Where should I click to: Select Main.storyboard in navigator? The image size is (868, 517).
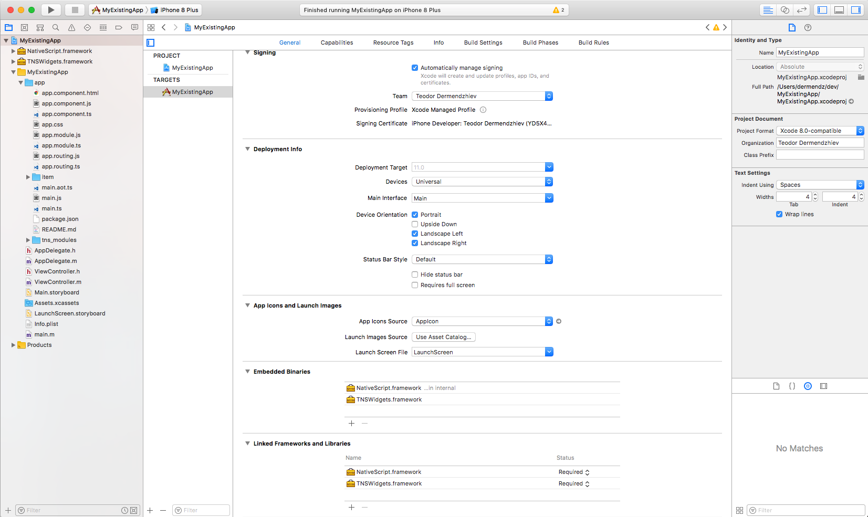point(57,292)
